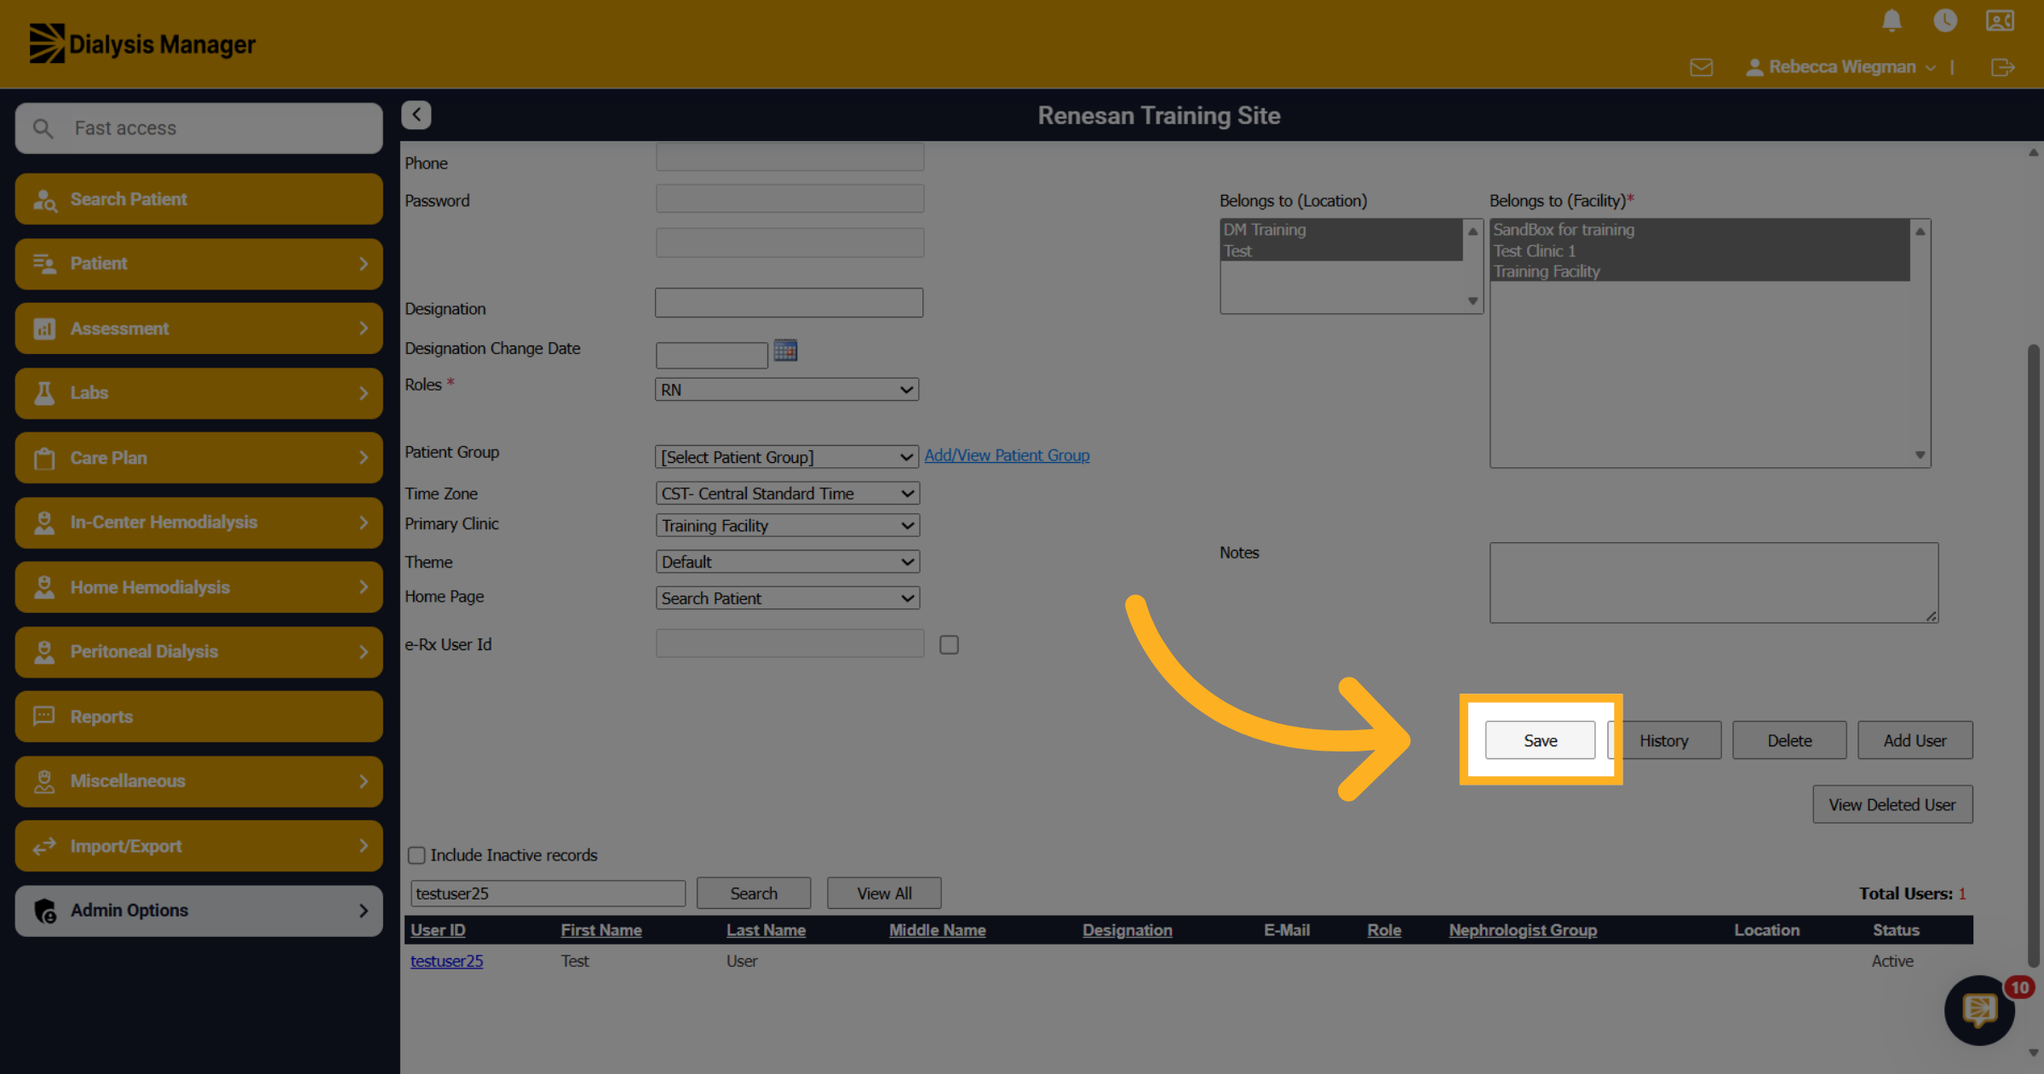Click the Import/Export arrows icon
The image size is (2044, 1074).
coord(44,846)
